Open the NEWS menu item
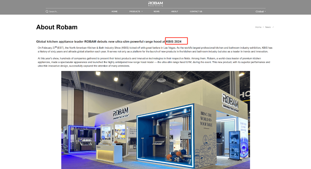The image size is (311, 169). click(156, 12)
